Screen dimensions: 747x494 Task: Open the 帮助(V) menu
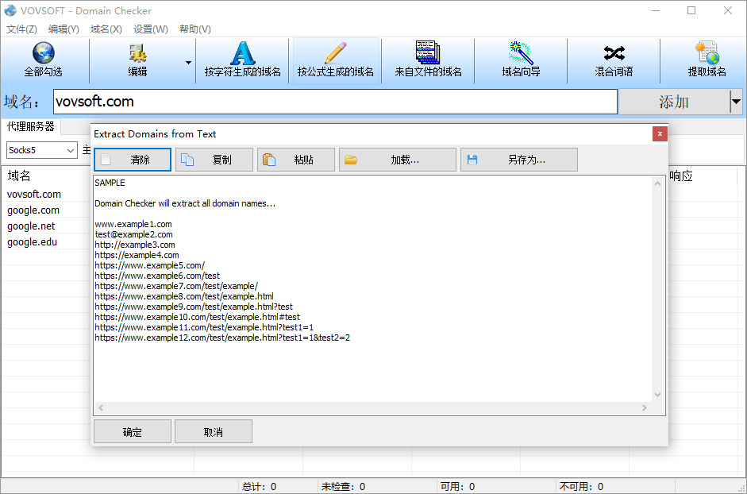[195, 29]
